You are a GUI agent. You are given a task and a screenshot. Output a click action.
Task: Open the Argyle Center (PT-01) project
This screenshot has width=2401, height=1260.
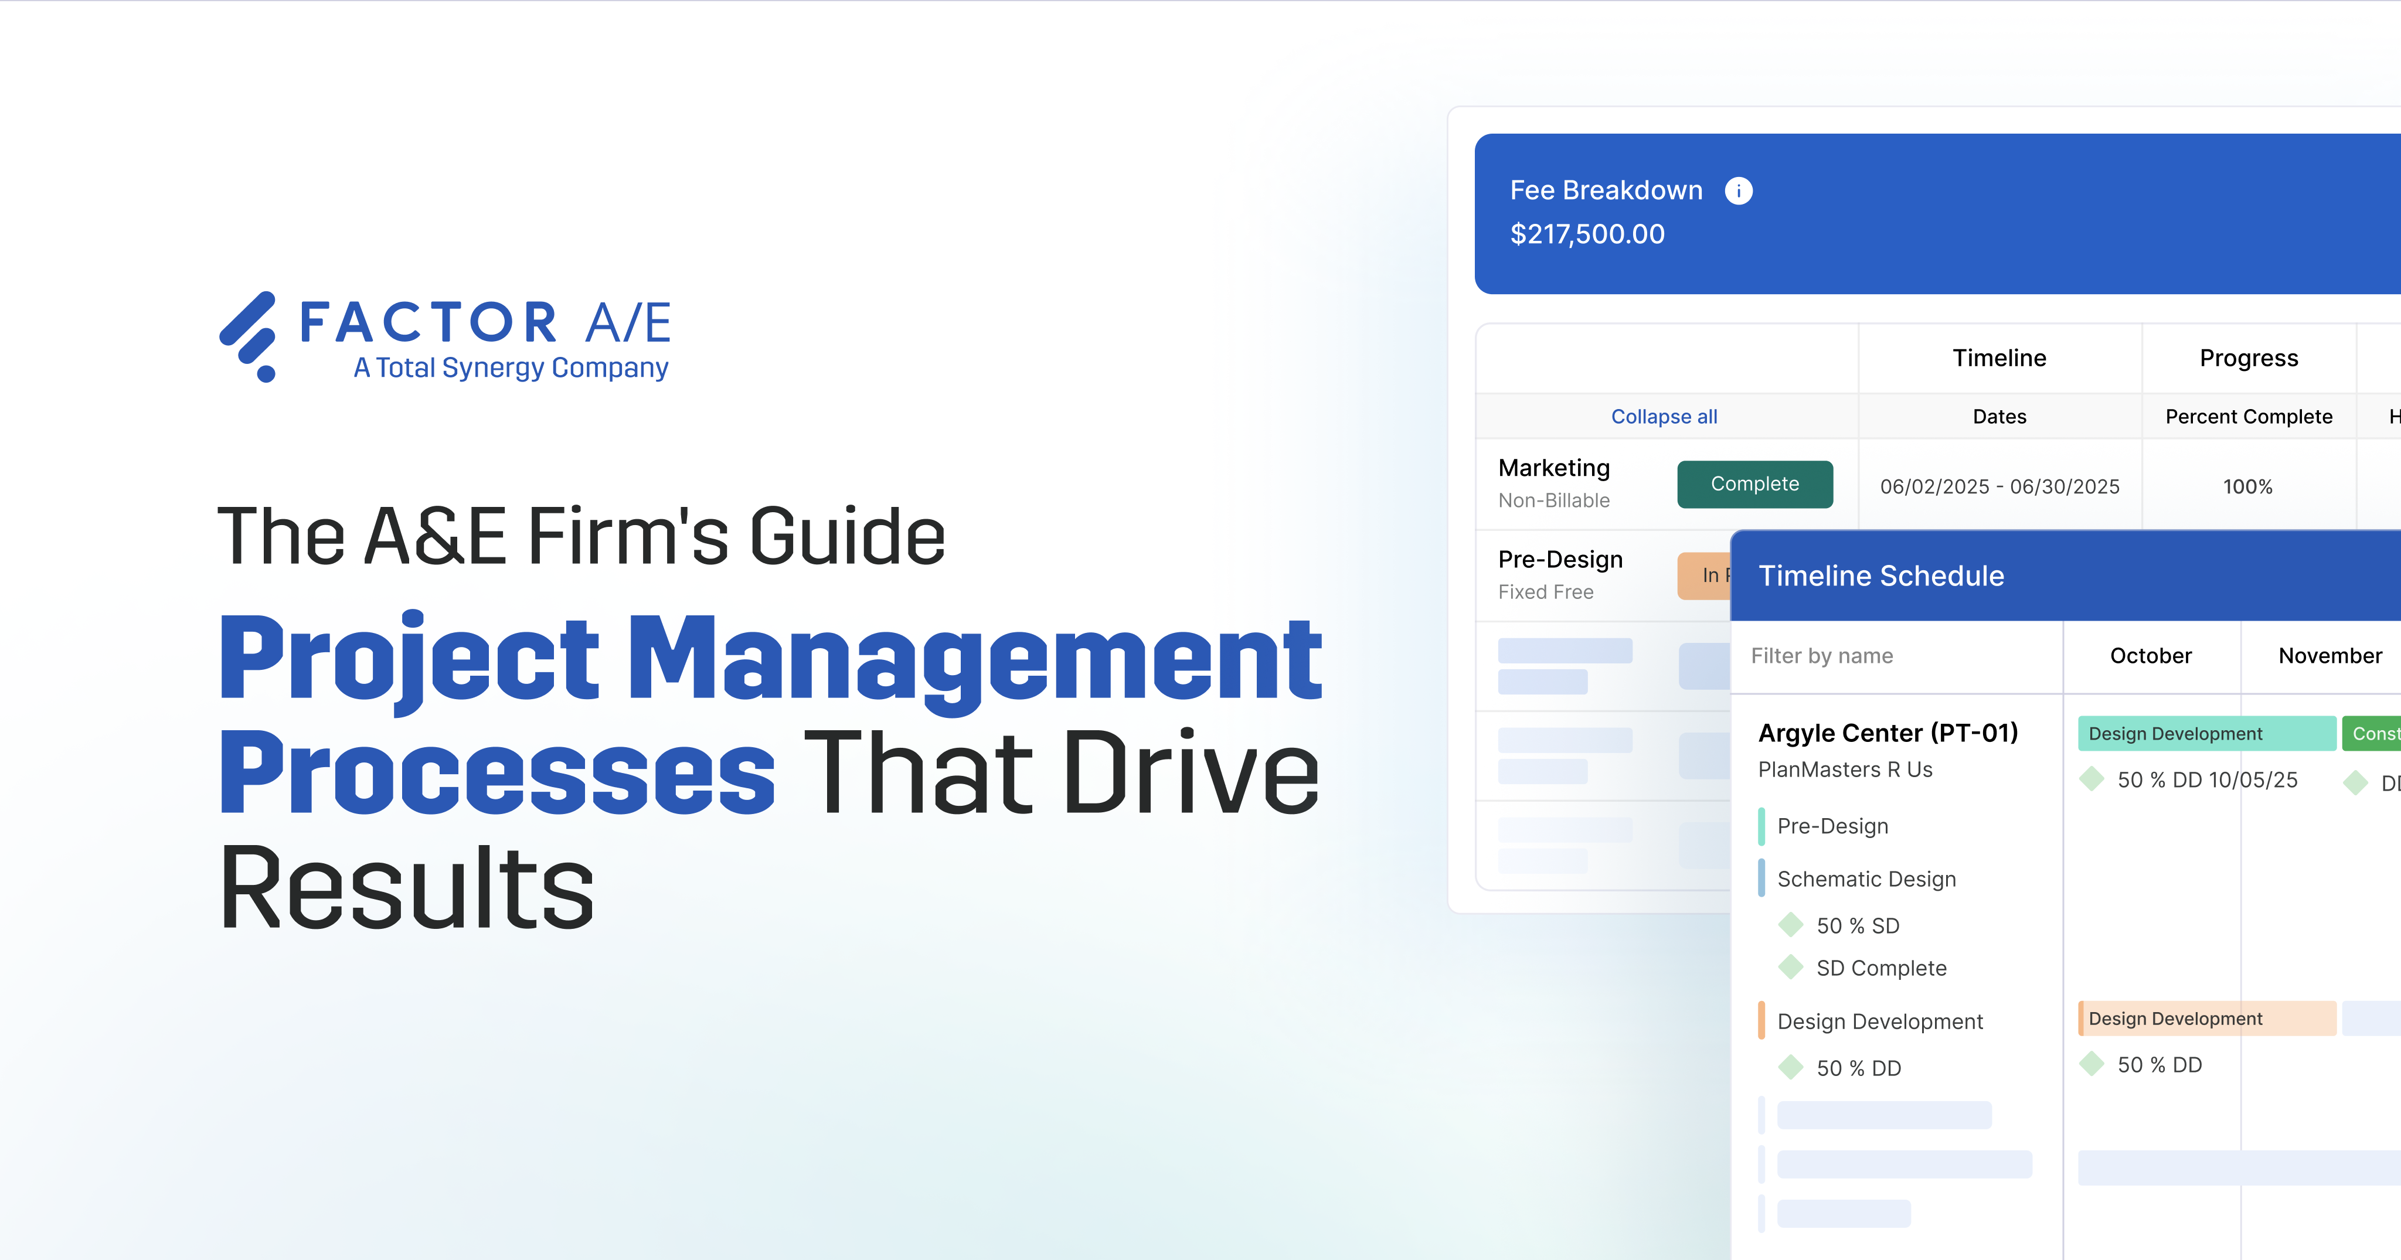point(1888,733)
